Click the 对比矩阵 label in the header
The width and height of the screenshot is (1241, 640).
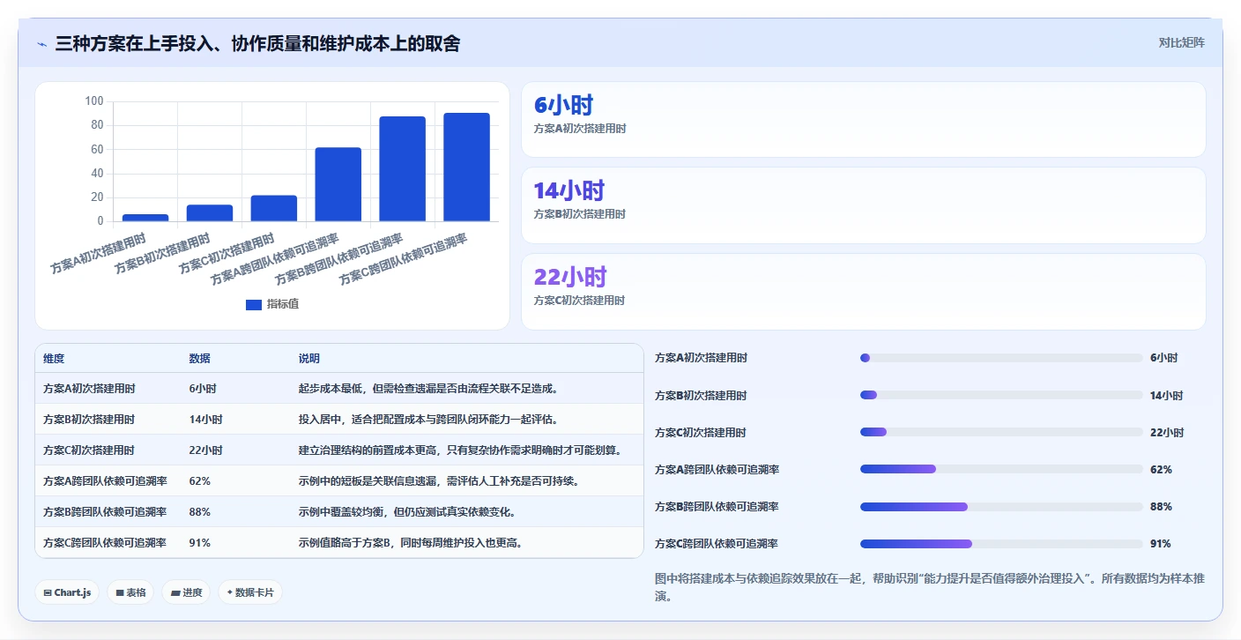[1181, 42]
